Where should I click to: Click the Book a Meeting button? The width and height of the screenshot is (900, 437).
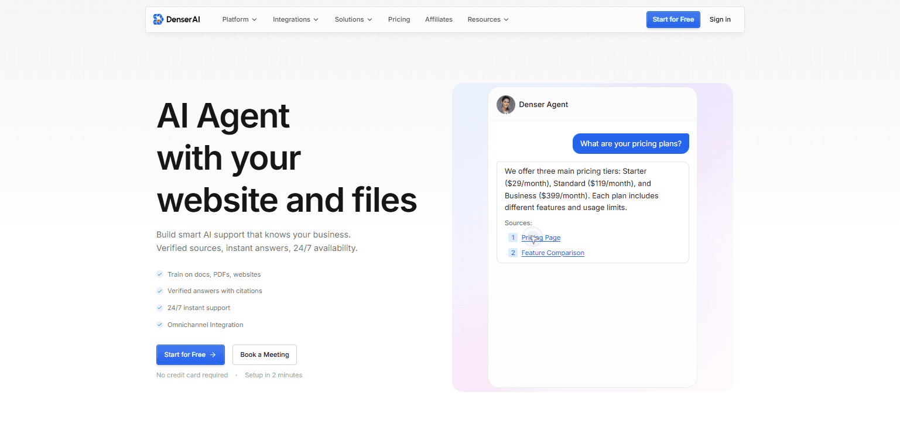tap(264, 355)
